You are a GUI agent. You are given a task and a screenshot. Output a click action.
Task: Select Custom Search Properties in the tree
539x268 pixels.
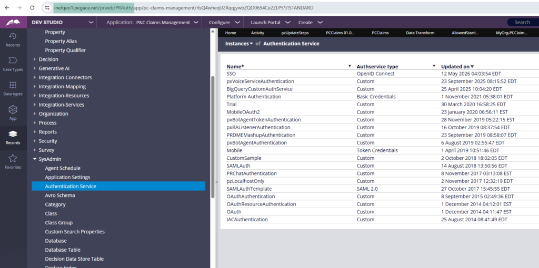coord(75,232)
